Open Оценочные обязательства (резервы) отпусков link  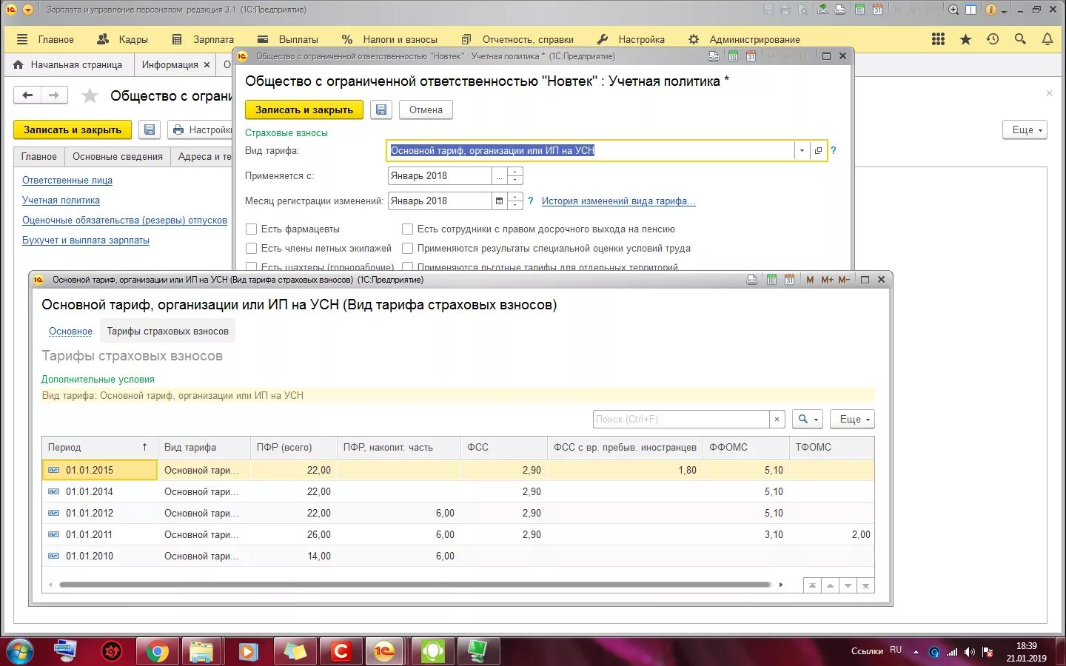124,220
